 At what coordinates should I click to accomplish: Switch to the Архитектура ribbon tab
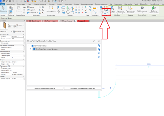pyautogui.click(x=11, y=4)
